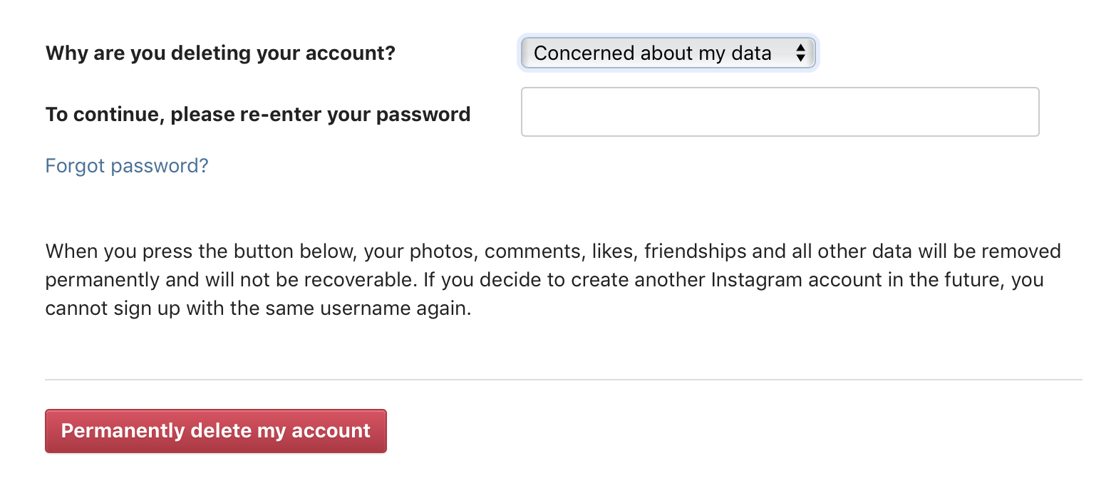Click the horizontal divider above the delete button
1116x483 pixels.
point(563,380)
